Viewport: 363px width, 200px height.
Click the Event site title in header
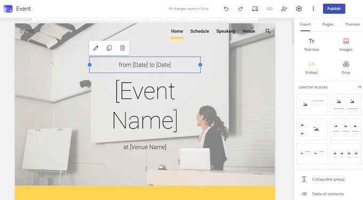point(27,31)
